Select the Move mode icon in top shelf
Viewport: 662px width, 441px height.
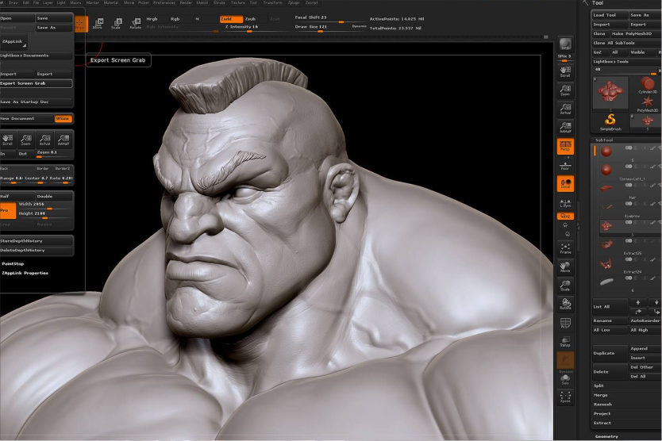(98, 24)
